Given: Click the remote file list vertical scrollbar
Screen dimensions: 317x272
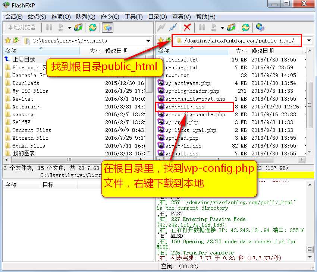Looking at the screenshot, I should tap(310, 105).
